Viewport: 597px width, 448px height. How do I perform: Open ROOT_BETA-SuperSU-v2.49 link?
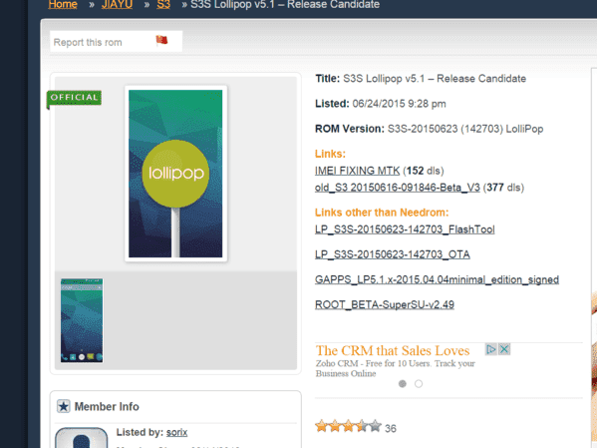385,304
